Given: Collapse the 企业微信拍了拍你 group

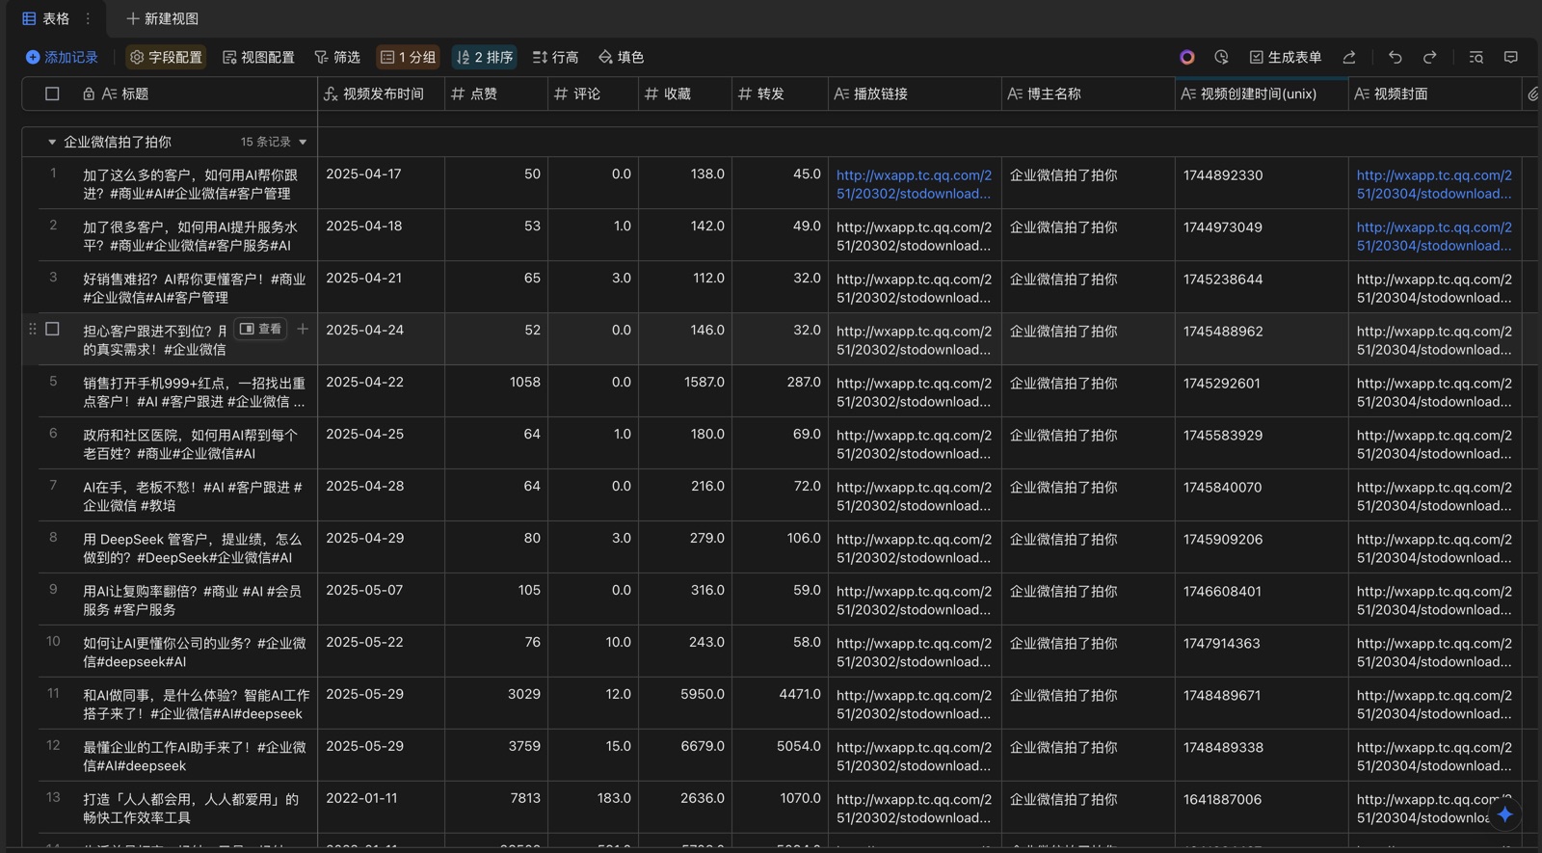Looking at the screenshot, I should coord(52,142).
